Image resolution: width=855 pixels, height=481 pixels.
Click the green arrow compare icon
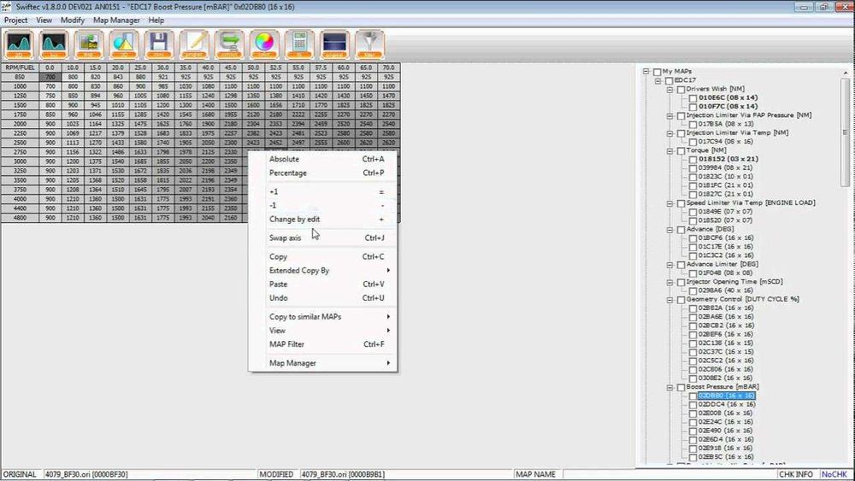coord(229,44)
